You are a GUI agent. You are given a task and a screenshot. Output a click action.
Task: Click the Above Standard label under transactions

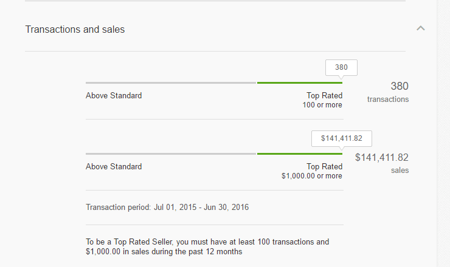(x=114, y=95)
